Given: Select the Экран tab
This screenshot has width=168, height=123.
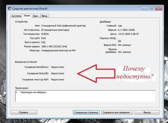Looking at the screenshot, I should point(27,16).
